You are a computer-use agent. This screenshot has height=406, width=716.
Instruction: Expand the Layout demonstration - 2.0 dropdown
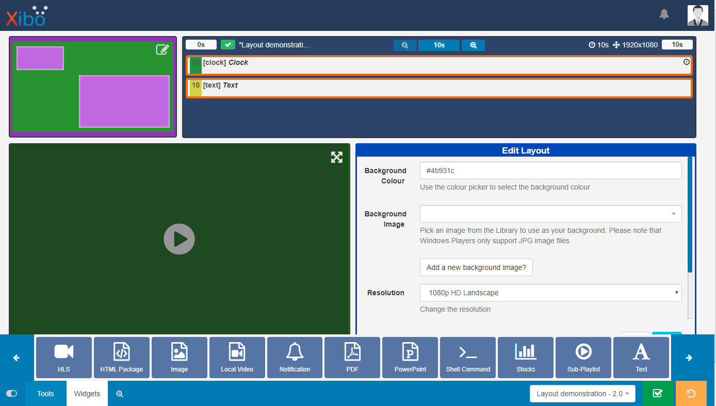pyautogui.click(x=582, y=393)
